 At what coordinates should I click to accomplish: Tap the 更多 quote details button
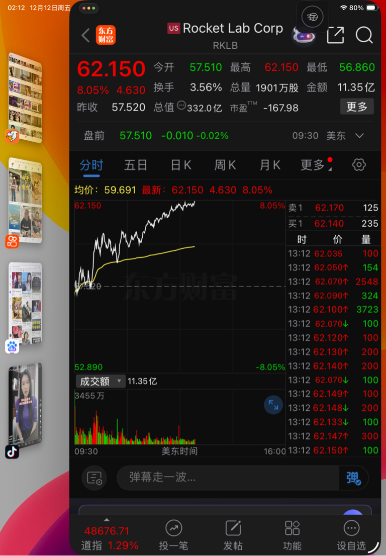(356, 107)
